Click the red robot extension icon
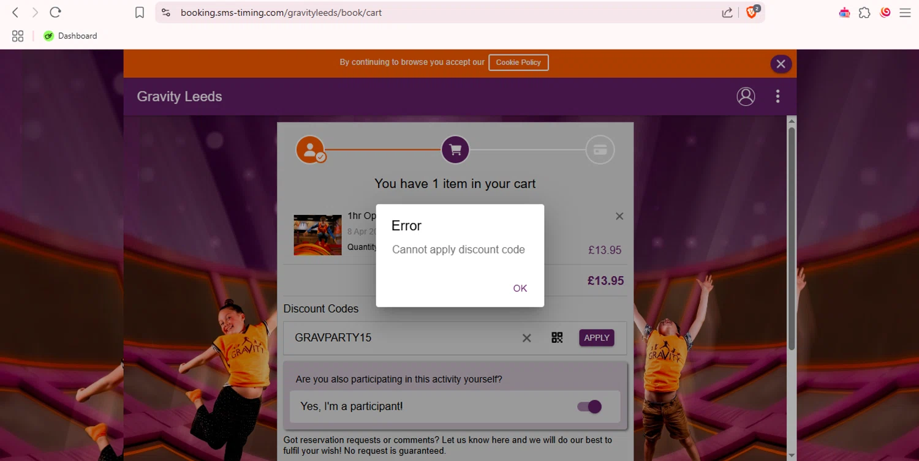Screen dimensions: 919x461 tap(844, 12)
